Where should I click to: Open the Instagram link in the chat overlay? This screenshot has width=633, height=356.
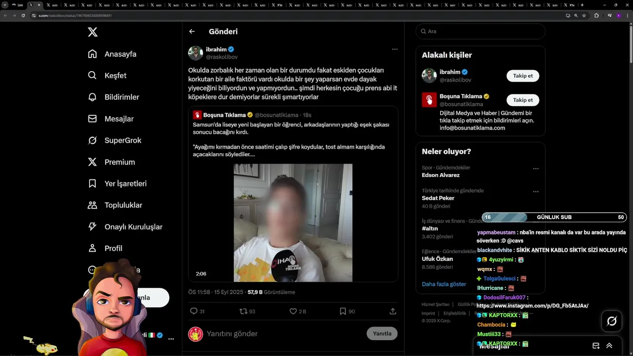(532, 306)
